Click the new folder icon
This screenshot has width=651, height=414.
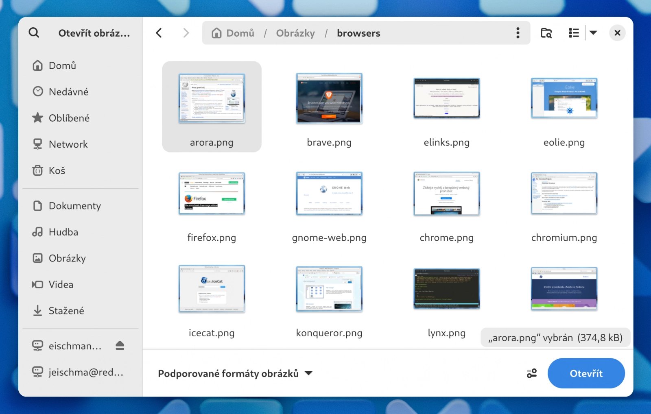546,33
